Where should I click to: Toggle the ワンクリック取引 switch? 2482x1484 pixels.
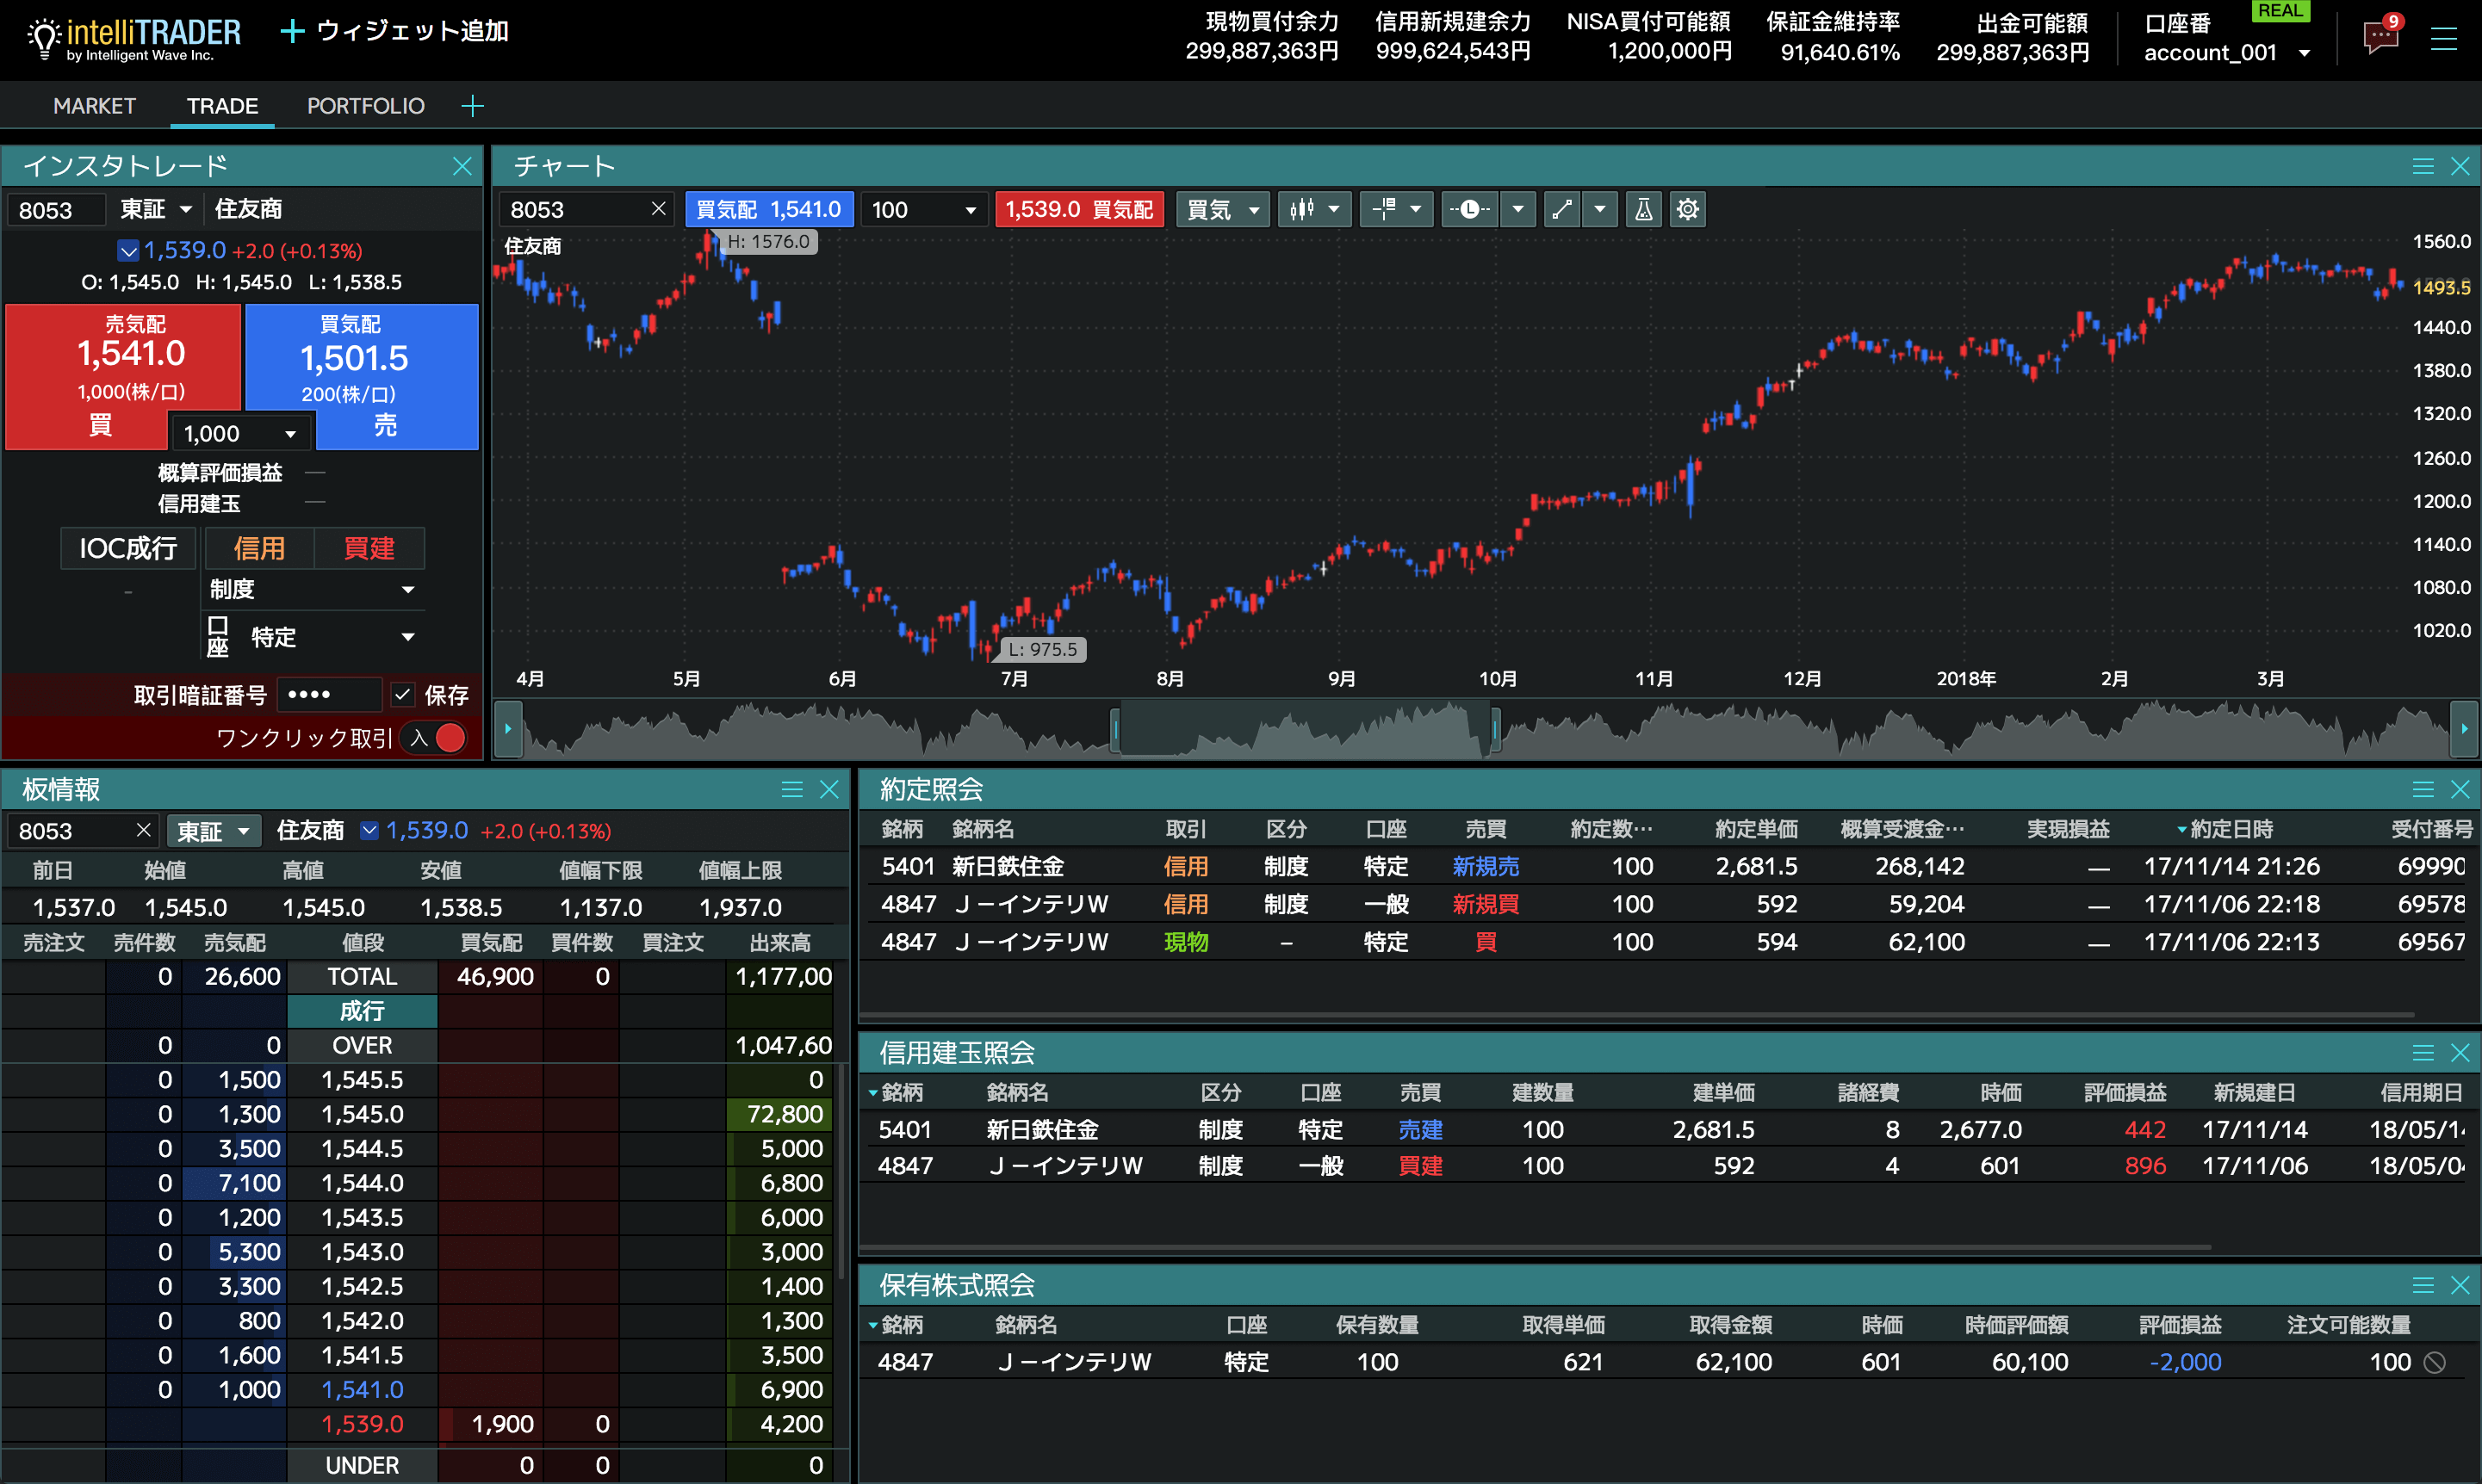(434, 738)
